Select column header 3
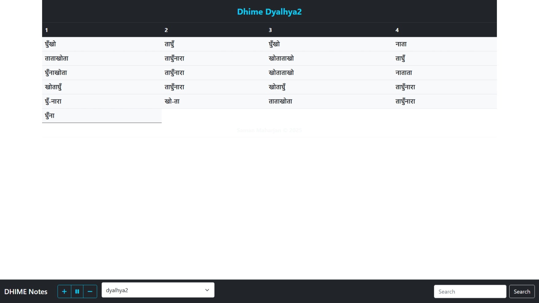Image resolution: width=539 pixels, height=303 pixels. click(x=270, y=30)
